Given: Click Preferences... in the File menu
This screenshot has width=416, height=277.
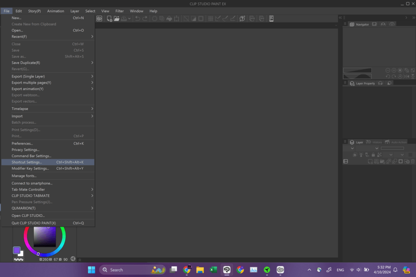Looking at the screenshot, I should click(48, 143).
